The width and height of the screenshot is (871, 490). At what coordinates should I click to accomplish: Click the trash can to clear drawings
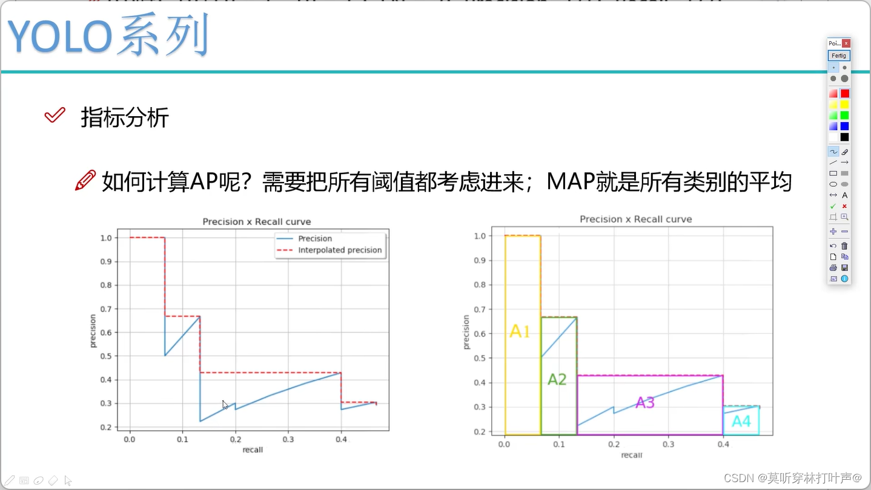844,246
